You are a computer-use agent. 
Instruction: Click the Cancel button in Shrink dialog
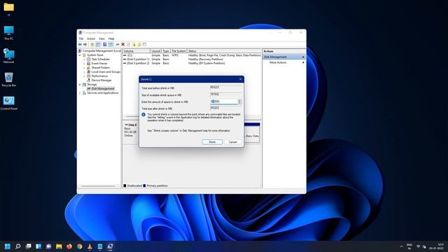click(232, 142)
